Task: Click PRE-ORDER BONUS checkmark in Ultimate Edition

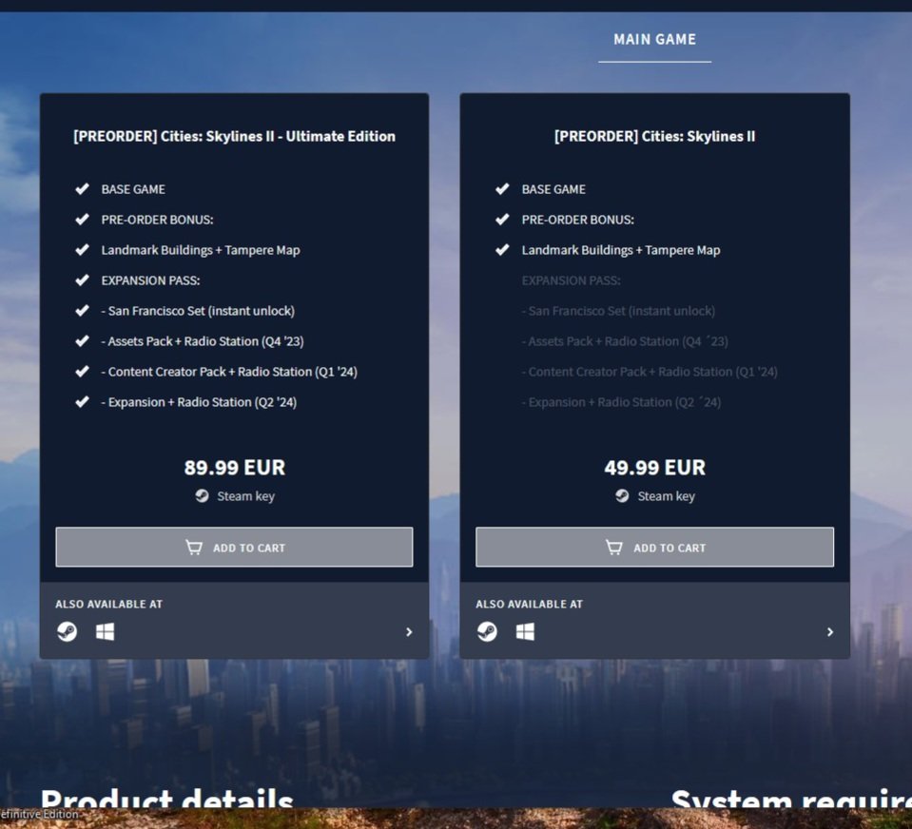Action: (x=82, y=220)
